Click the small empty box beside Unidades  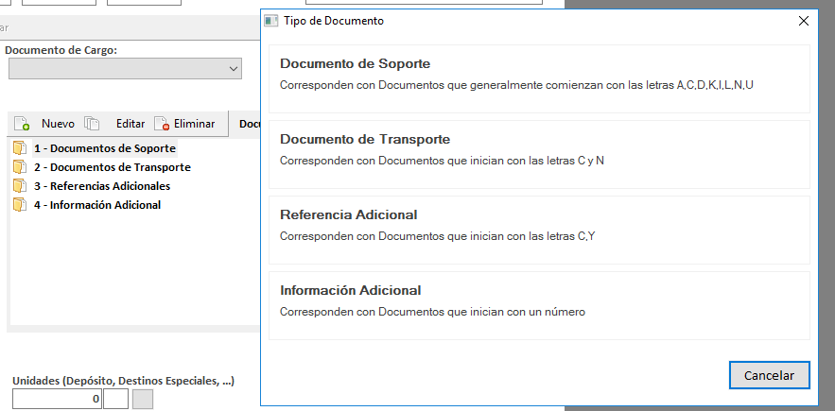tap(115, 400)
